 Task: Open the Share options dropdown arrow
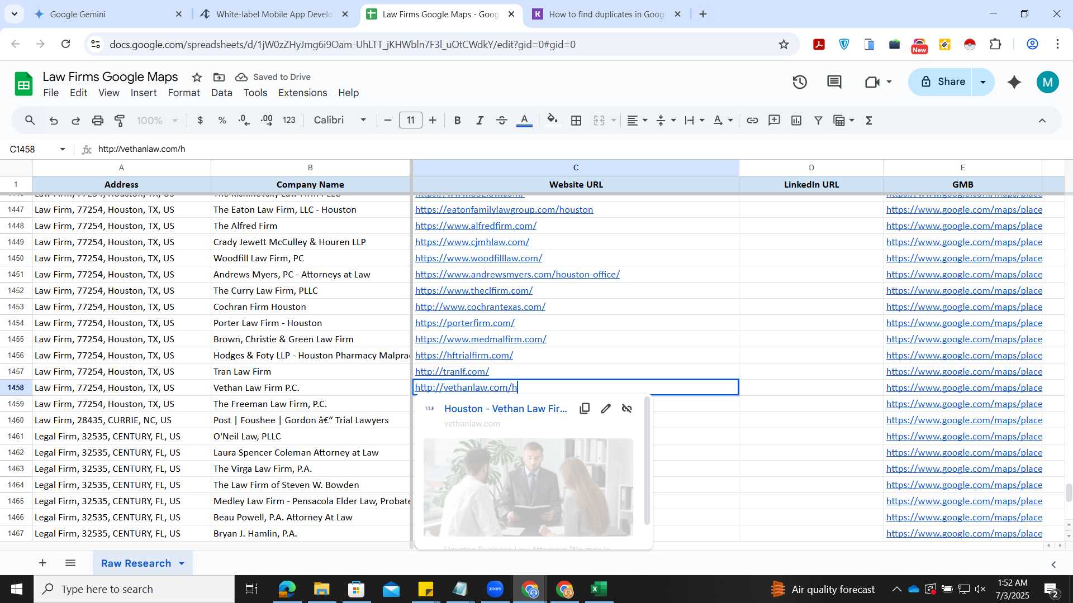point(983,82)
